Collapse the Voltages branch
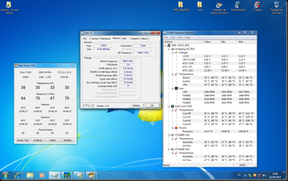288x181 pixels. pos(173,53)
